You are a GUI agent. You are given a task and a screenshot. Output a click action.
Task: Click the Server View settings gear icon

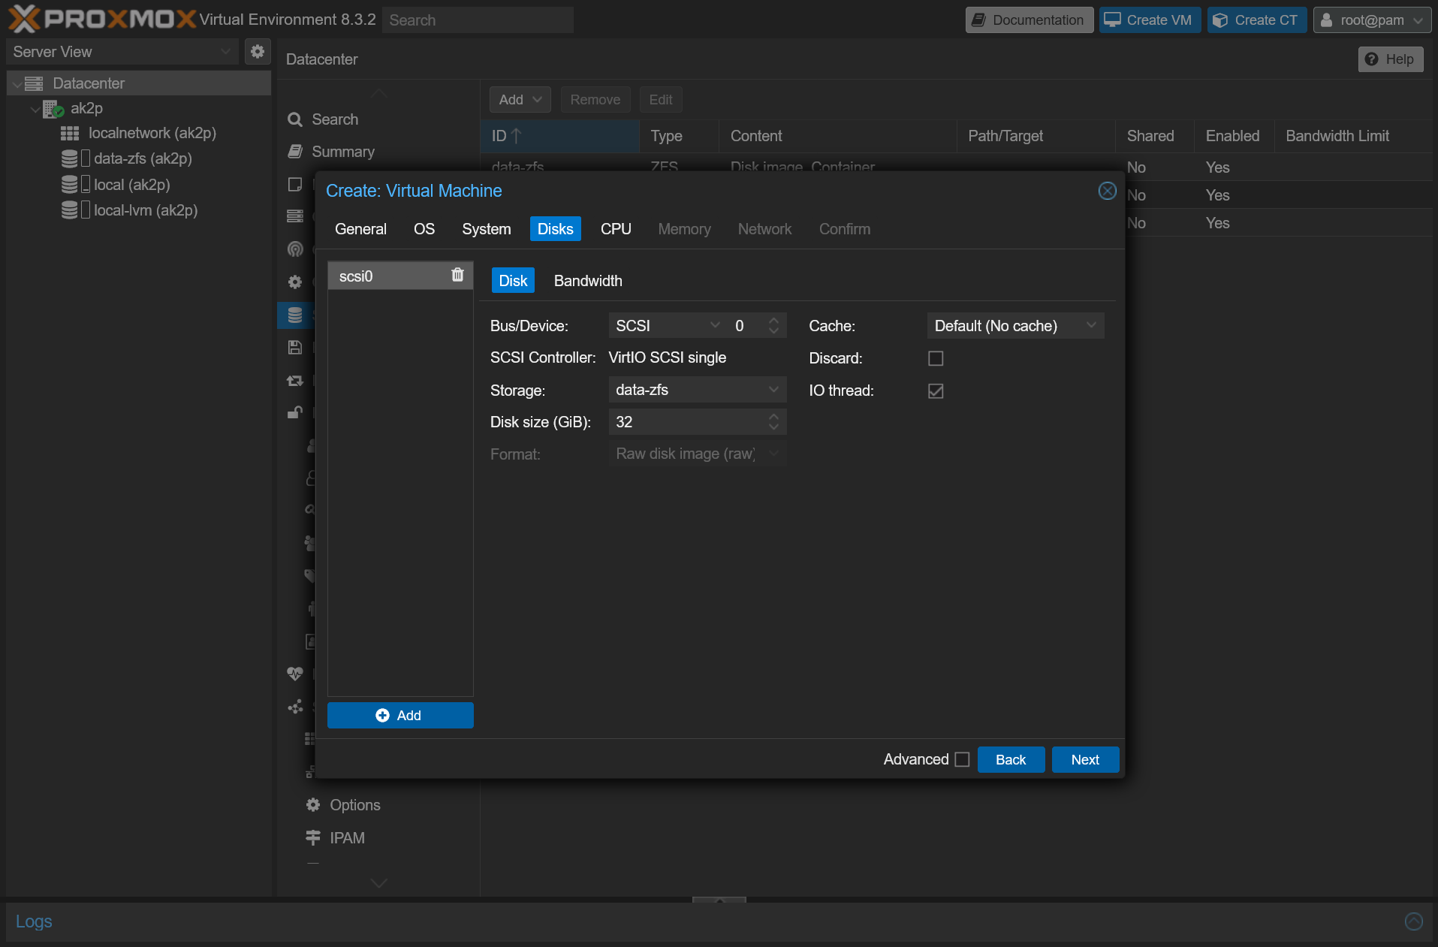pyautogui.click(x=258, y=51)
